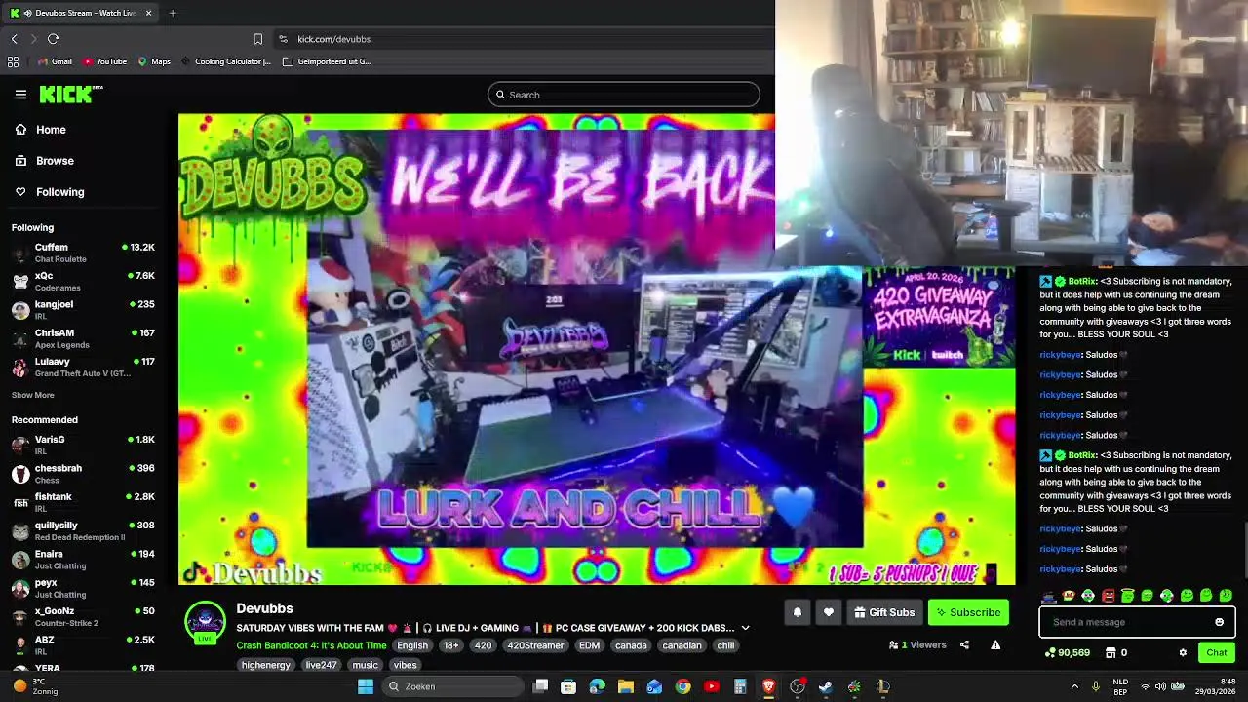Report the stream with the warning triangle icon
The image size is (1248, 702).
pos(995,644)
